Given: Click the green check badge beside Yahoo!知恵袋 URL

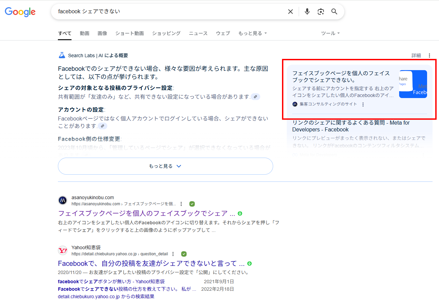Looking at the screenshot, I should point(184,254).
